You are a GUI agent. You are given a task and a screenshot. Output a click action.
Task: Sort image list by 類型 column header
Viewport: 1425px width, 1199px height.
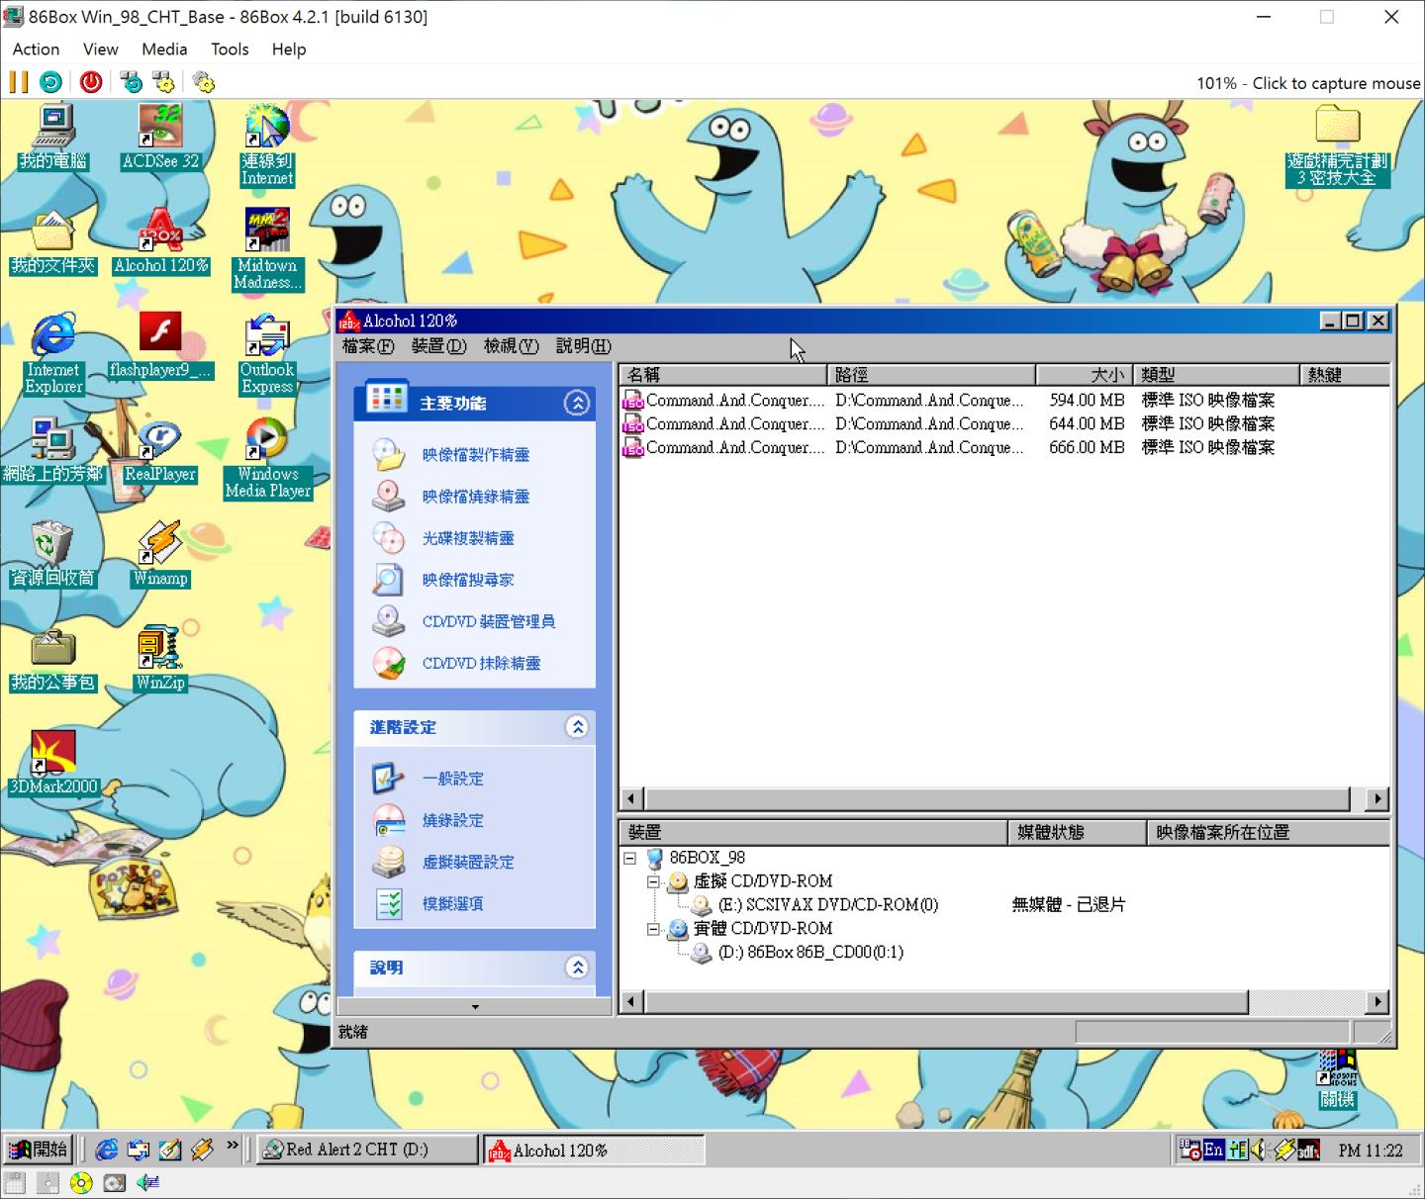[1215, 375]
